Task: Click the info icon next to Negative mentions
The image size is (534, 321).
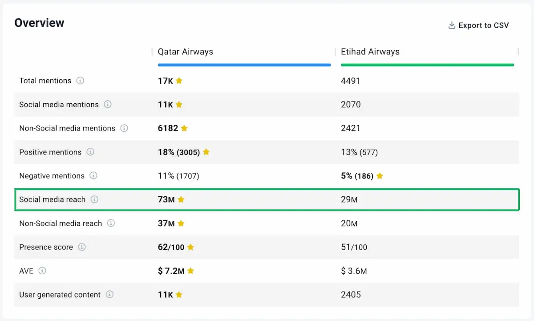Action: click(93, 176)
